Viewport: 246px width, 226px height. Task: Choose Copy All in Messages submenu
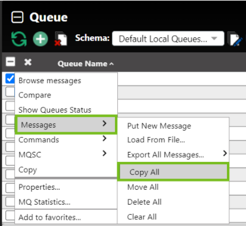(x=173, y=172)
